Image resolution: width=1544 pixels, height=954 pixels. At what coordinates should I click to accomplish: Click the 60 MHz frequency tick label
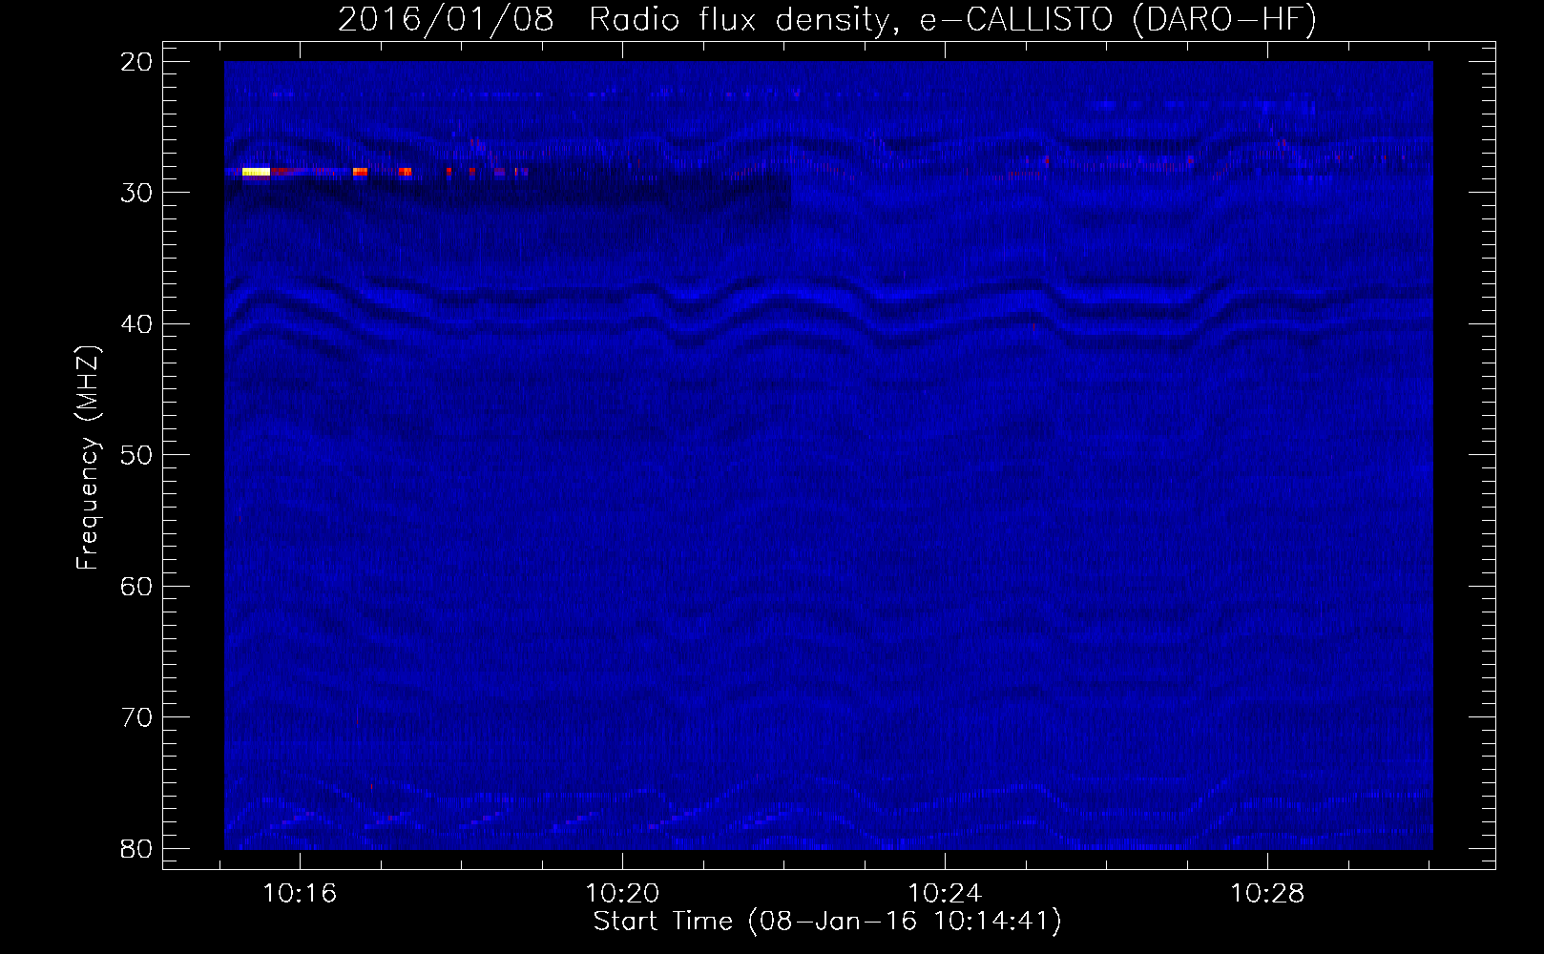[137, 586]
